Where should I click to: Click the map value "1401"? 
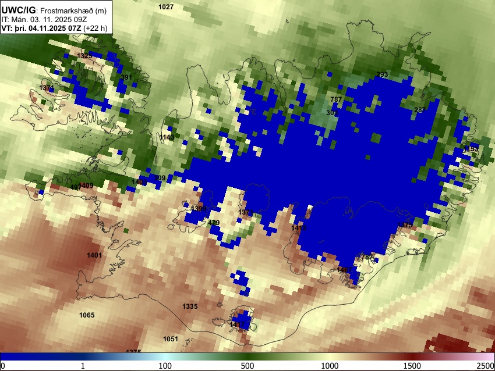tap(94, 255)
